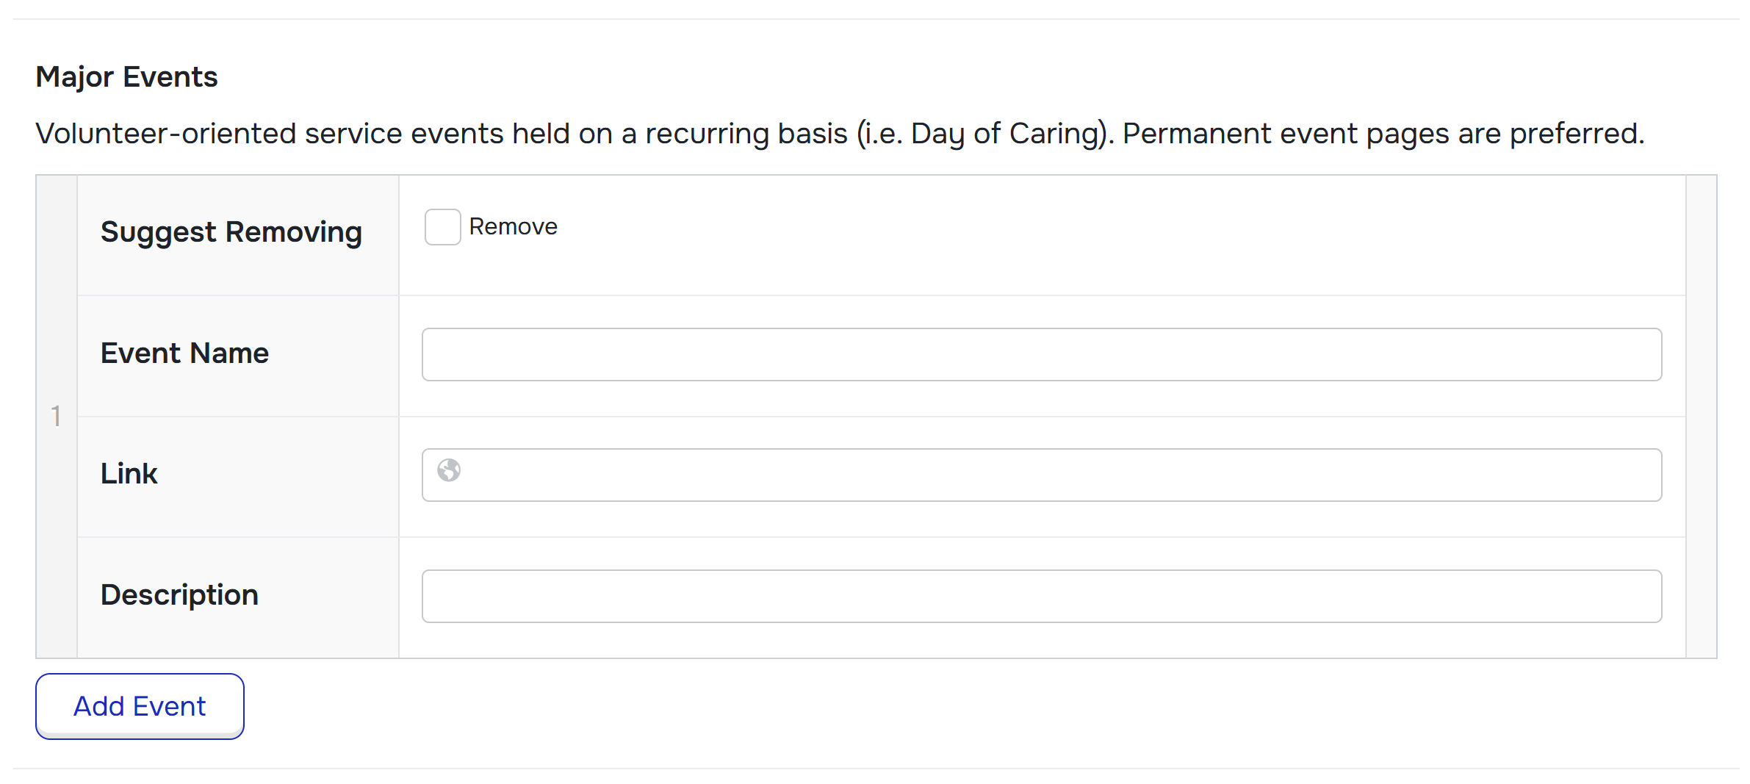Viewport: 1750px width, 784px height.
Task: Click the Event Name label
Action: coord(184,353)
